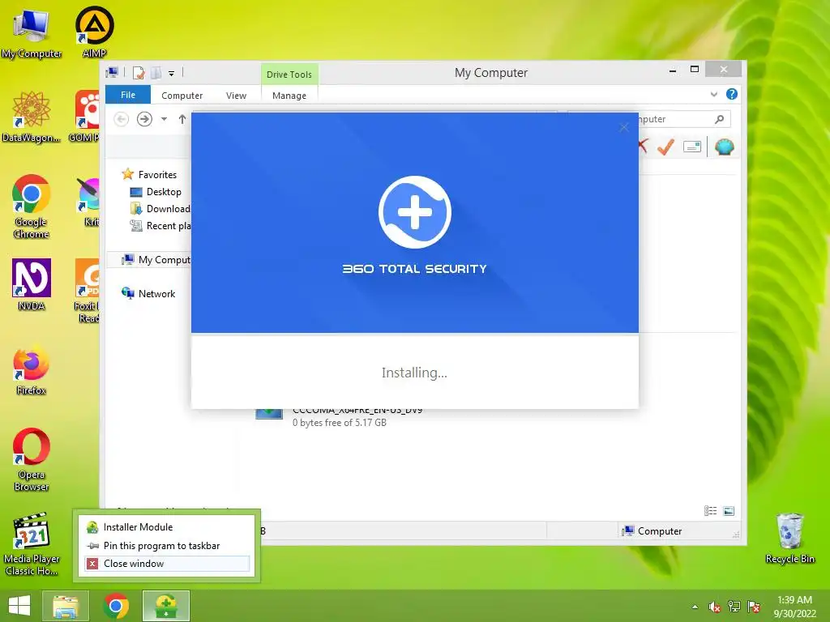
Task: Open the File tab in My Computer
Action: [128, 95]
